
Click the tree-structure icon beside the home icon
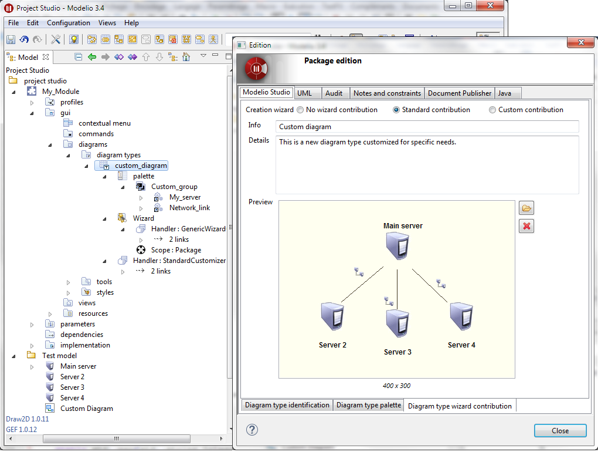173,58
